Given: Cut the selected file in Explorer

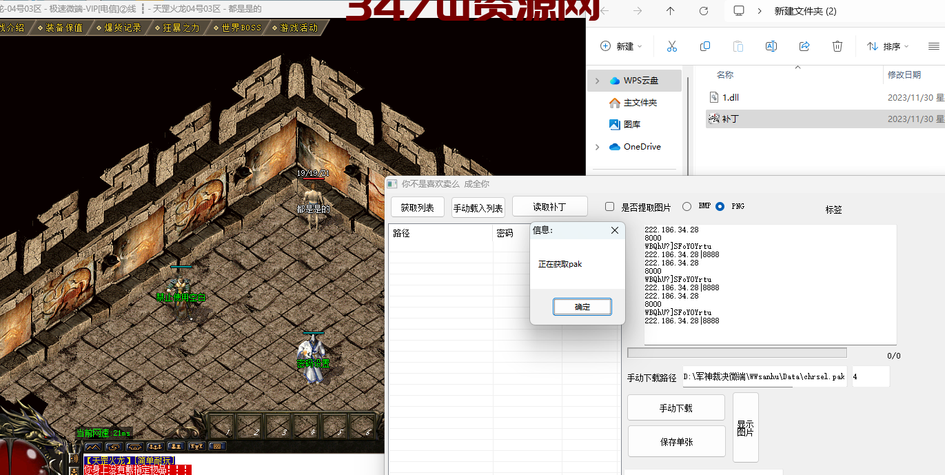Looking at the screenshot, I should click(x=671, y=46).
